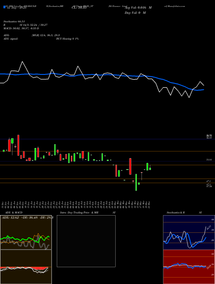
Task: Click the 66.51 label on Stochastics line
Action: (208, 228)
